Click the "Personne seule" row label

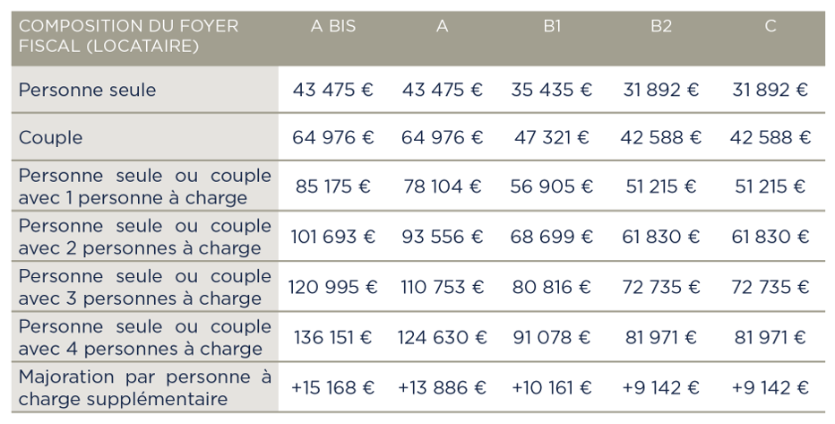coord(87,90)
